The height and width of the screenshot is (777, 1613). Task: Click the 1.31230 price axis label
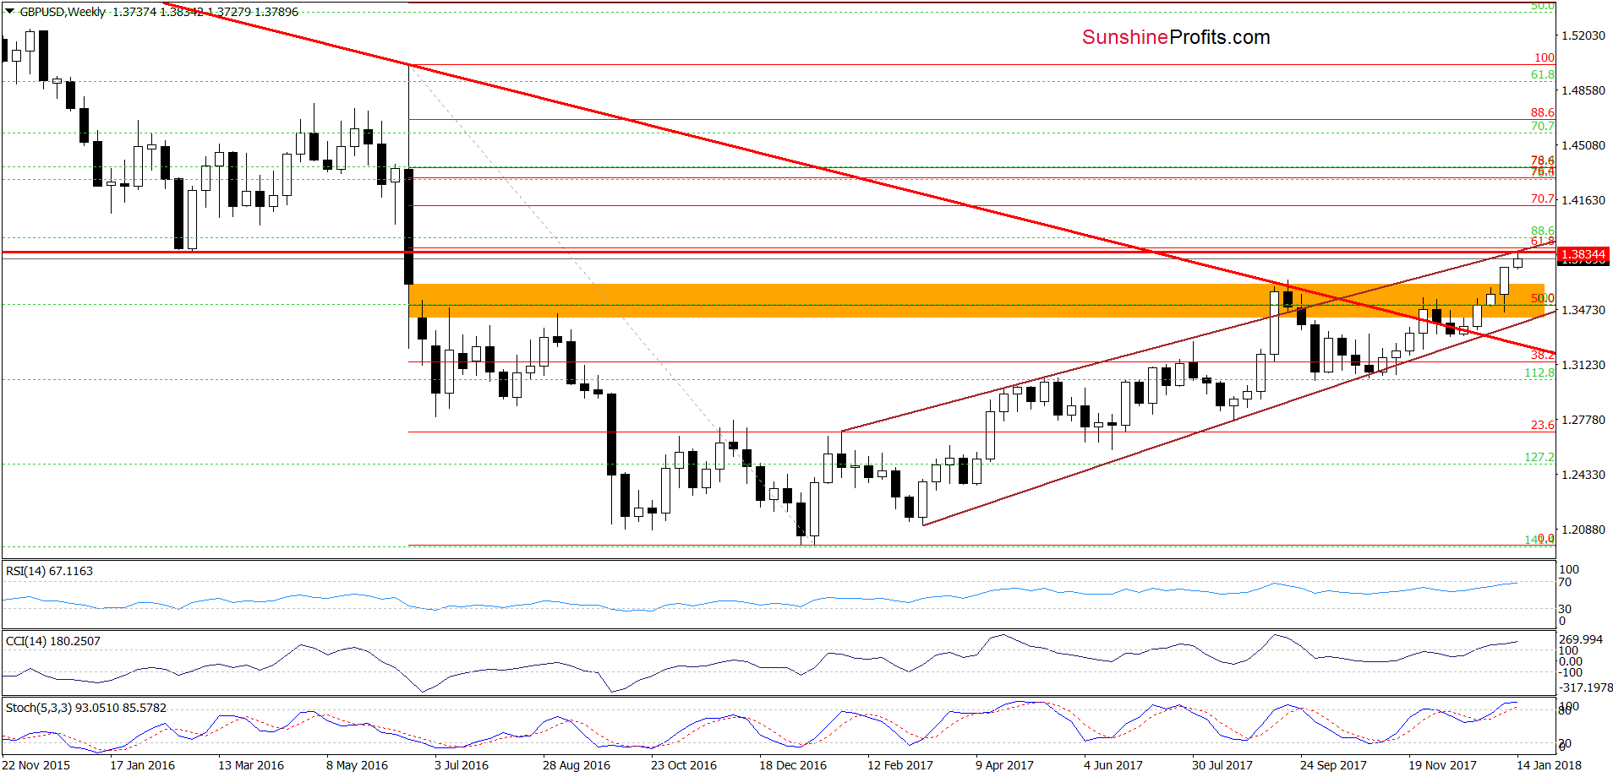coord(1583,365)
